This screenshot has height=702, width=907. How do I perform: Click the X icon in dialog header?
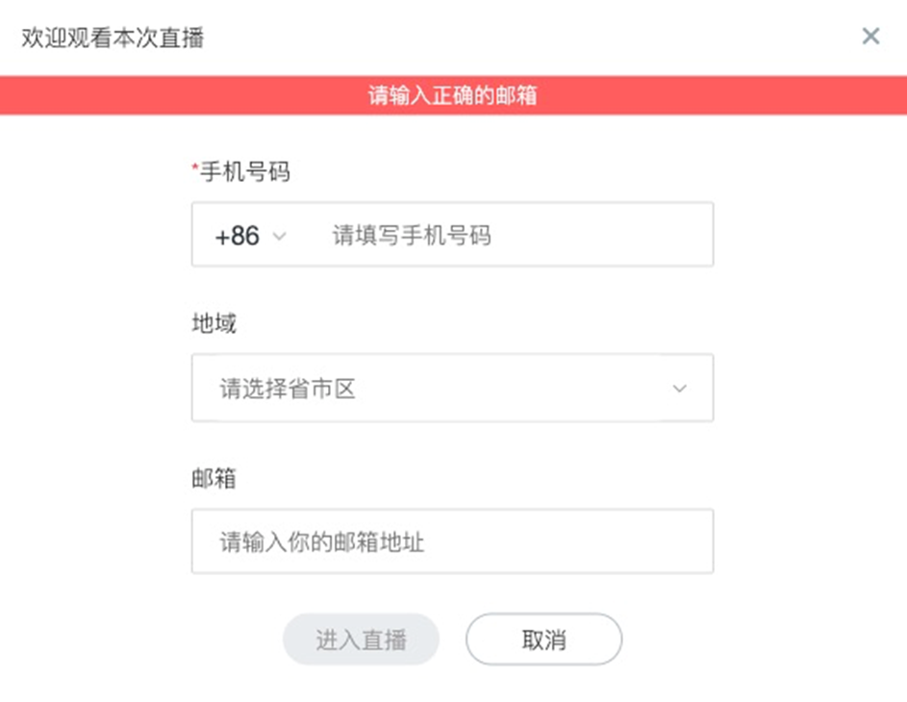[x=870, y=37]
